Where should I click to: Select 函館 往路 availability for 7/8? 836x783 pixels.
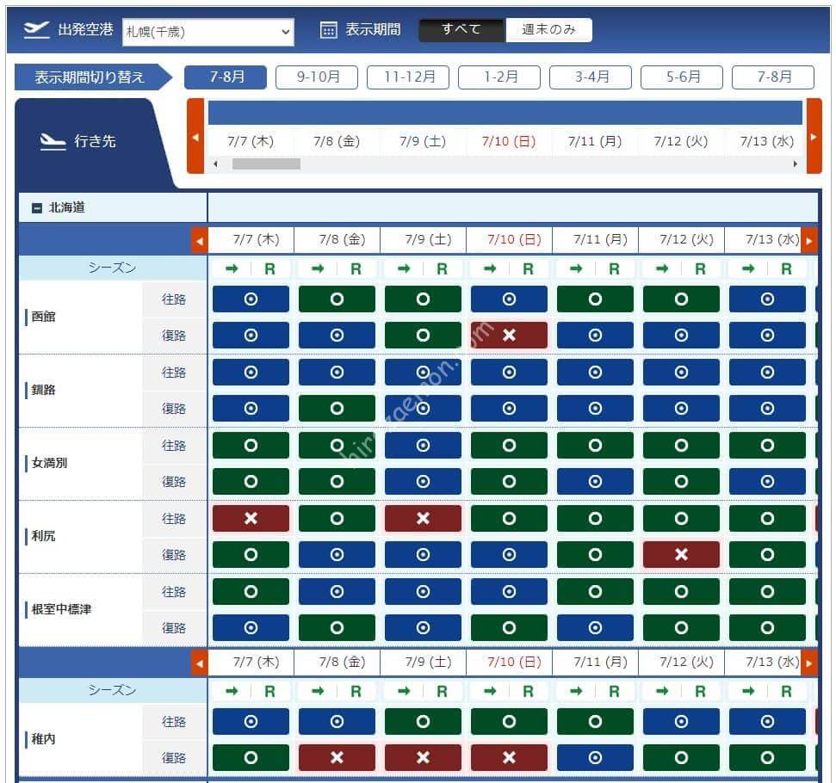[337, 299]
